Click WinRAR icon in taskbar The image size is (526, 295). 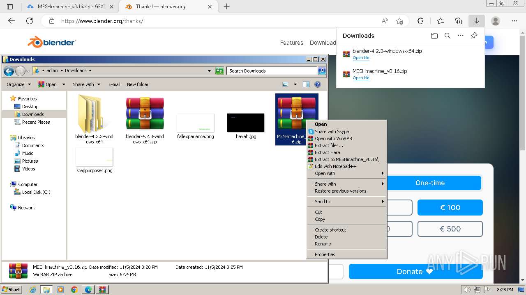102,290
